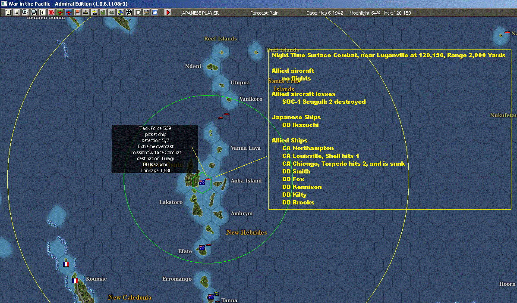Image resolution: width=517 pixels, height=303 pixels.
Task: Click 'Tonnage: 1,680' in tooltip
Action: (x=156, y=170)
